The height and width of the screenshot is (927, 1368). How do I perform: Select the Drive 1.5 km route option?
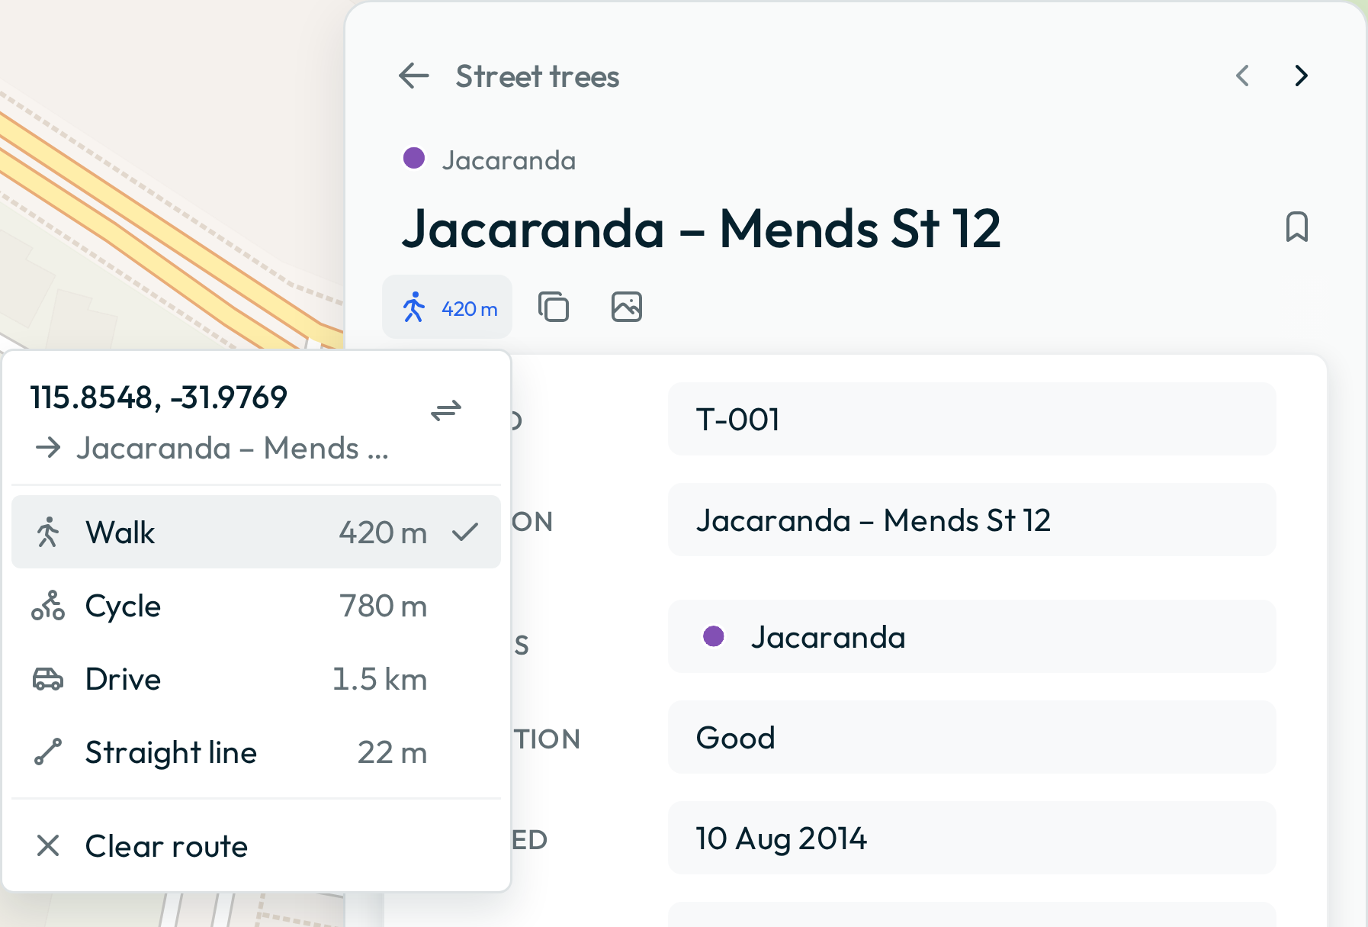pyautogui.click(x=256, y=679)
